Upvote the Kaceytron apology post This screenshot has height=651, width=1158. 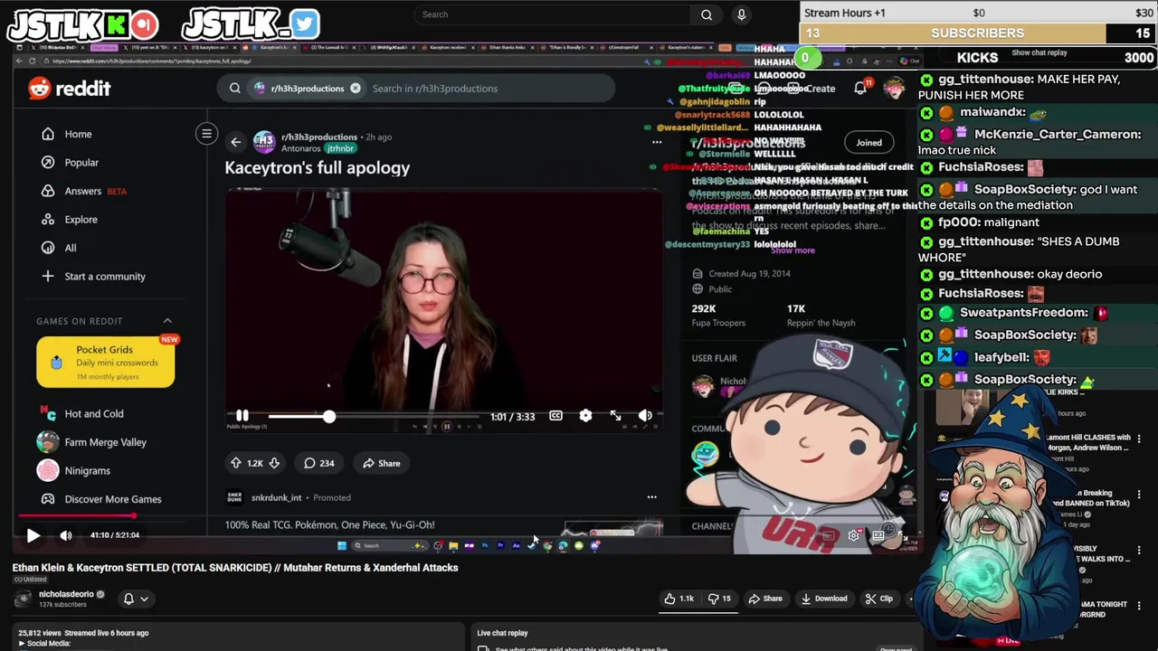[x=236, y=463]
